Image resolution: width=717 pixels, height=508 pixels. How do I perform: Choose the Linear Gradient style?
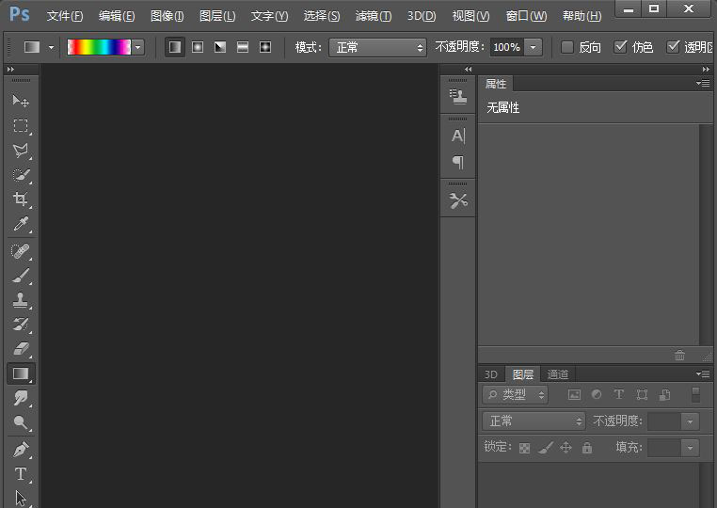[175, 47]
